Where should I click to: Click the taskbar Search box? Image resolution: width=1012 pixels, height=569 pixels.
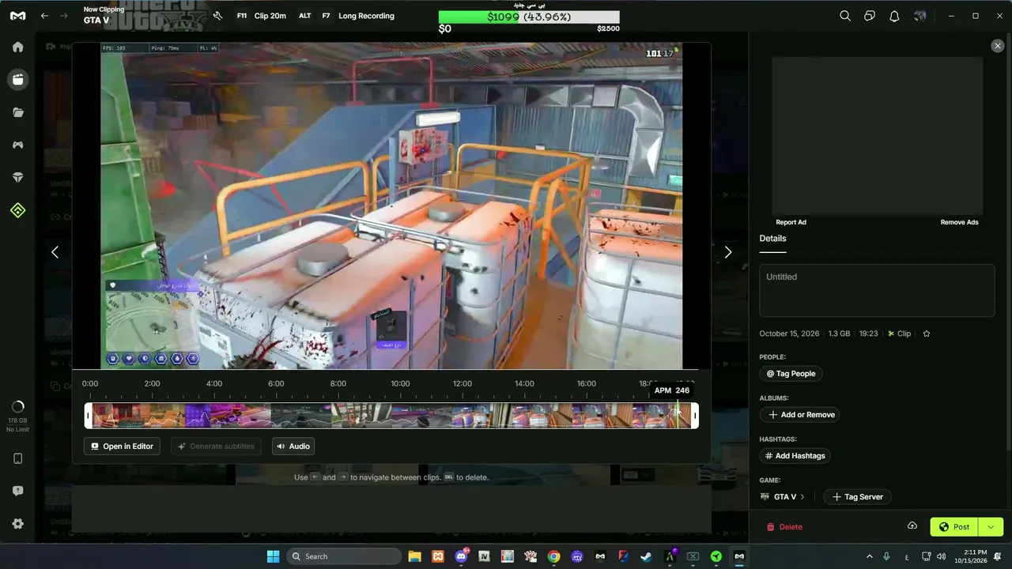coord(344,556)
